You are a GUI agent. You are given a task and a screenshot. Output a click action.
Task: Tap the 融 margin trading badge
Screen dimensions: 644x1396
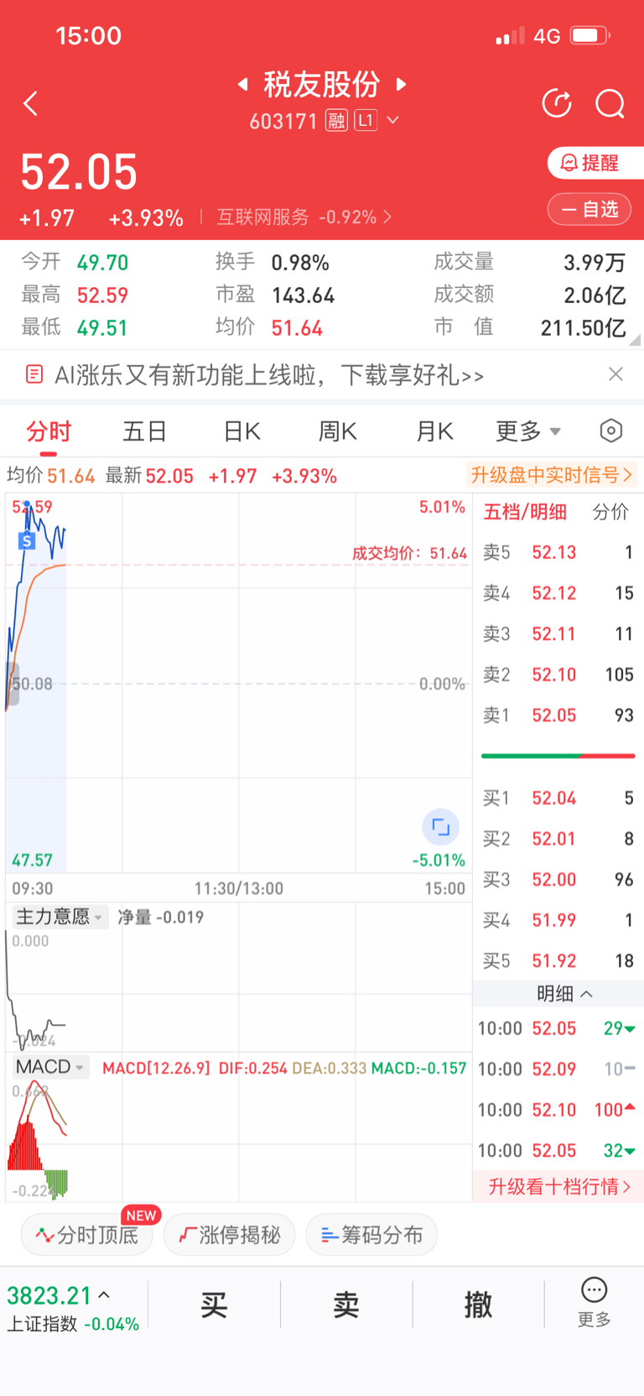pyautogui.click(x=336, y=121)
